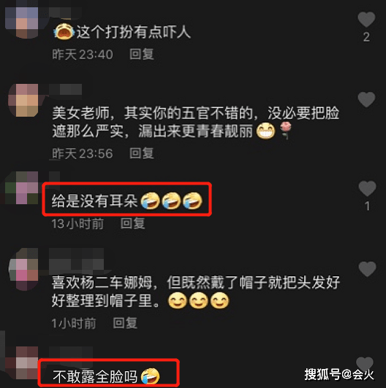Like the 喜欢杨二车娜姆 comment
The height and width of the screenshot is (388, 386).
pos(367,269)
